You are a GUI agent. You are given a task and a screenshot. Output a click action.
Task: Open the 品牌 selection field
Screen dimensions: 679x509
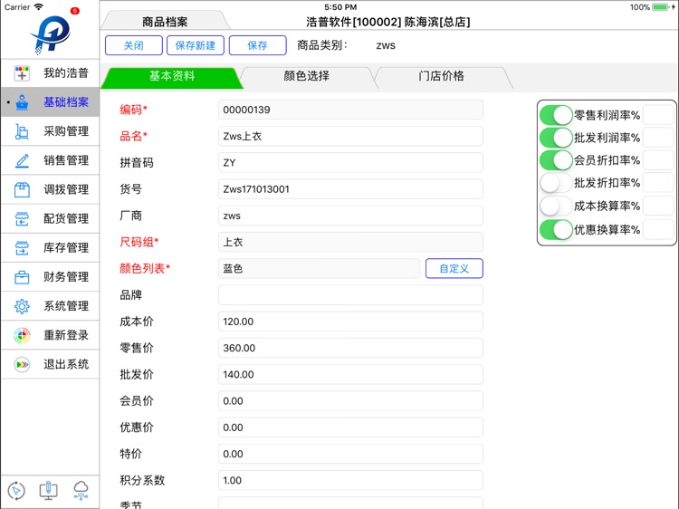pyautogui.click(x=350, y=295)
